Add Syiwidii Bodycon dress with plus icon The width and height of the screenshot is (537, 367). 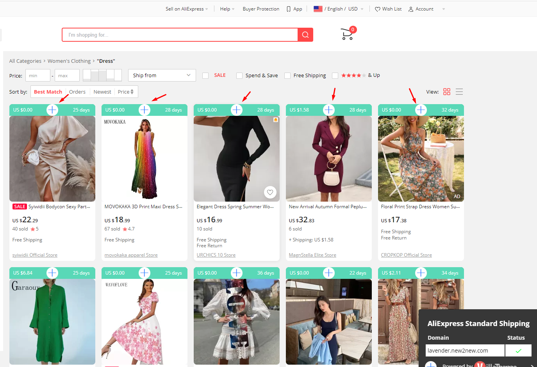pos(52,110)
